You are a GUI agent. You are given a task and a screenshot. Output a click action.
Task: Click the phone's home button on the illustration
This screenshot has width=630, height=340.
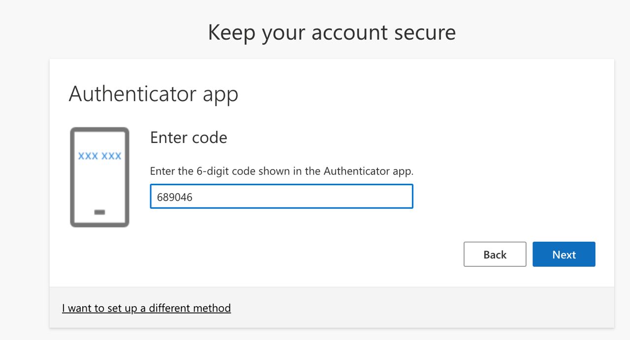click(x=99, y=211)
